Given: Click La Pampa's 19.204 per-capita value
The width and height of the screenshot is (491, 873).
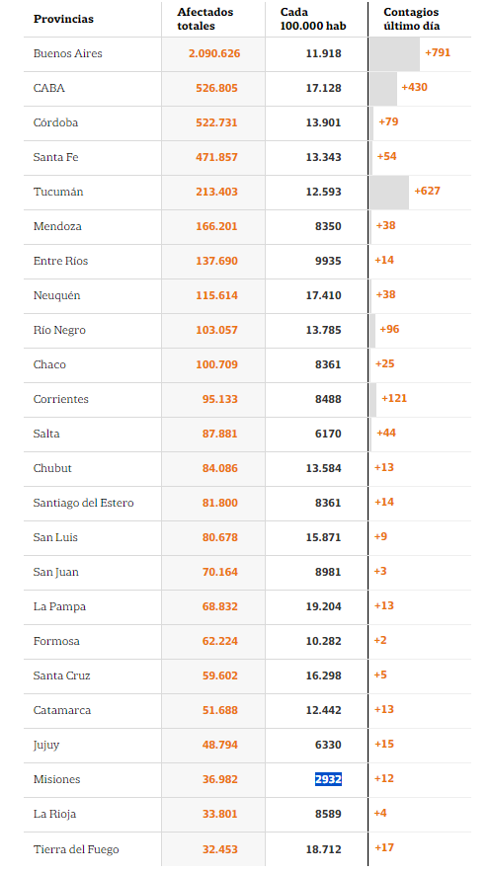Looking at the screenshot, I should [323, 607].
